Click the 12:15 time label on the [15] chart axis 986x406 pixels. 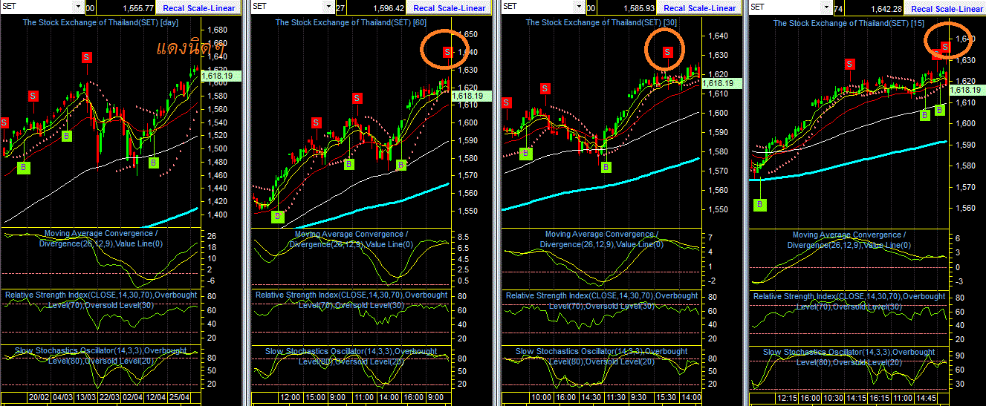(787, 398)
